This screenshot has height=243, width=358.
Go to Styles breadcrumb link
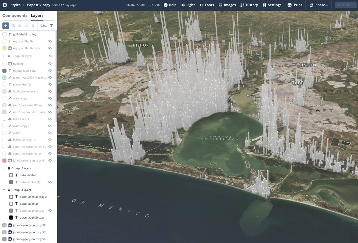pos(15,5)
